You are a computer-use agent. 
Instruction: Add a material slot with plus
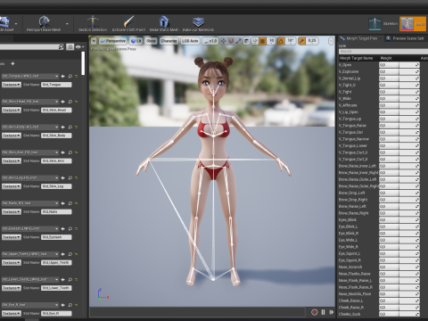click(x=12, y=63)
